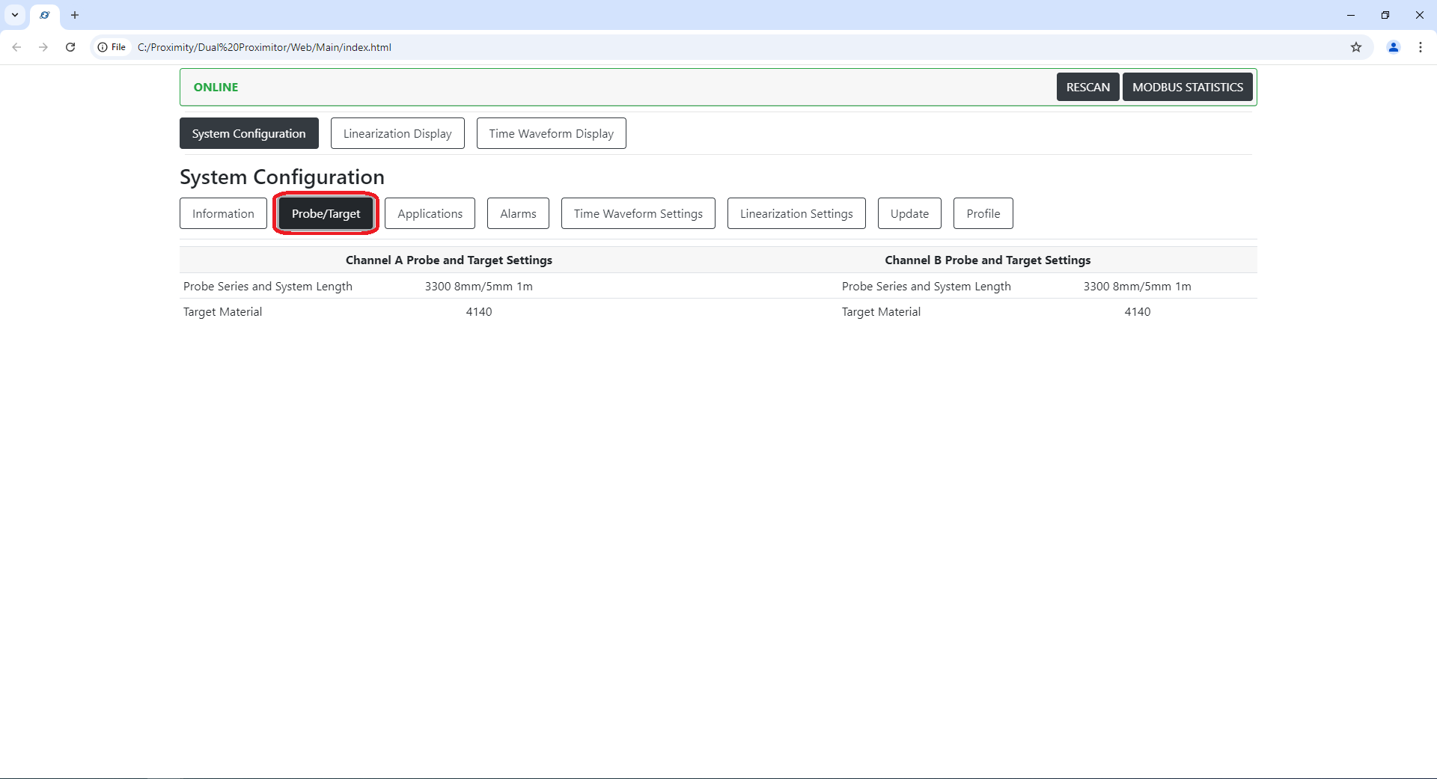Open the Update sub-tab

click(909, 213)
